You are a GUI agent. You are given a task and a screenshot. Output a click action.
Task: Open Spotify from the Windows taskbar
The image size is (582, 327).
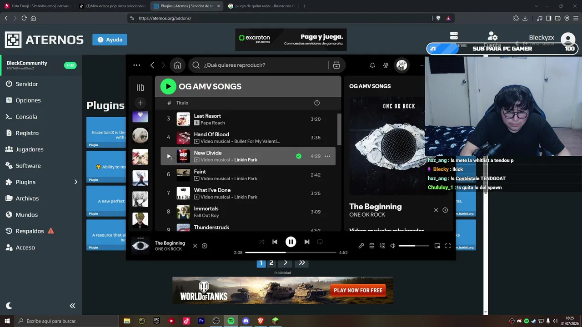pyautogui.click(x=231, y=321)
